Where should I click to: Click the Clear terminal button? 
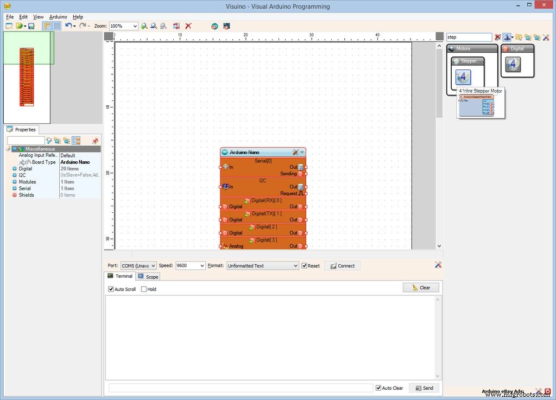pos(421,288)
